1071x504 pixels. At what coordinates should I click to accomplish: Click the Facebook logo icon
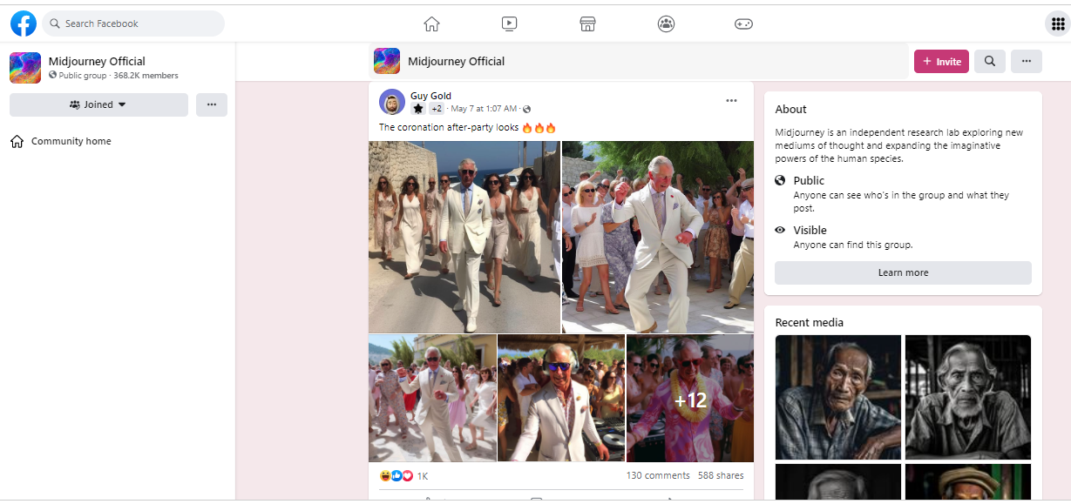pos(24,24)
